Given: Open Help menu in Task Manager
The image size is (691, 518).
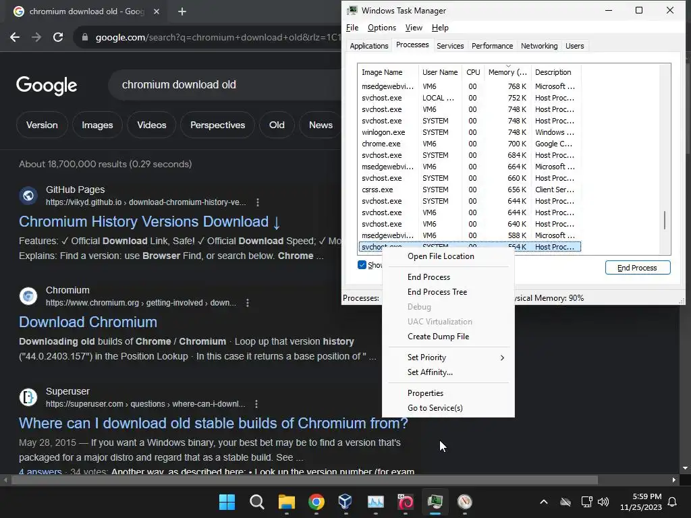Looking at the screenshot, I should tap(440, 28).
